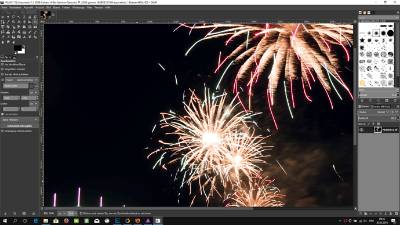Select the Rectangle Select tool
400x225 pixels.
pos(2,17)
